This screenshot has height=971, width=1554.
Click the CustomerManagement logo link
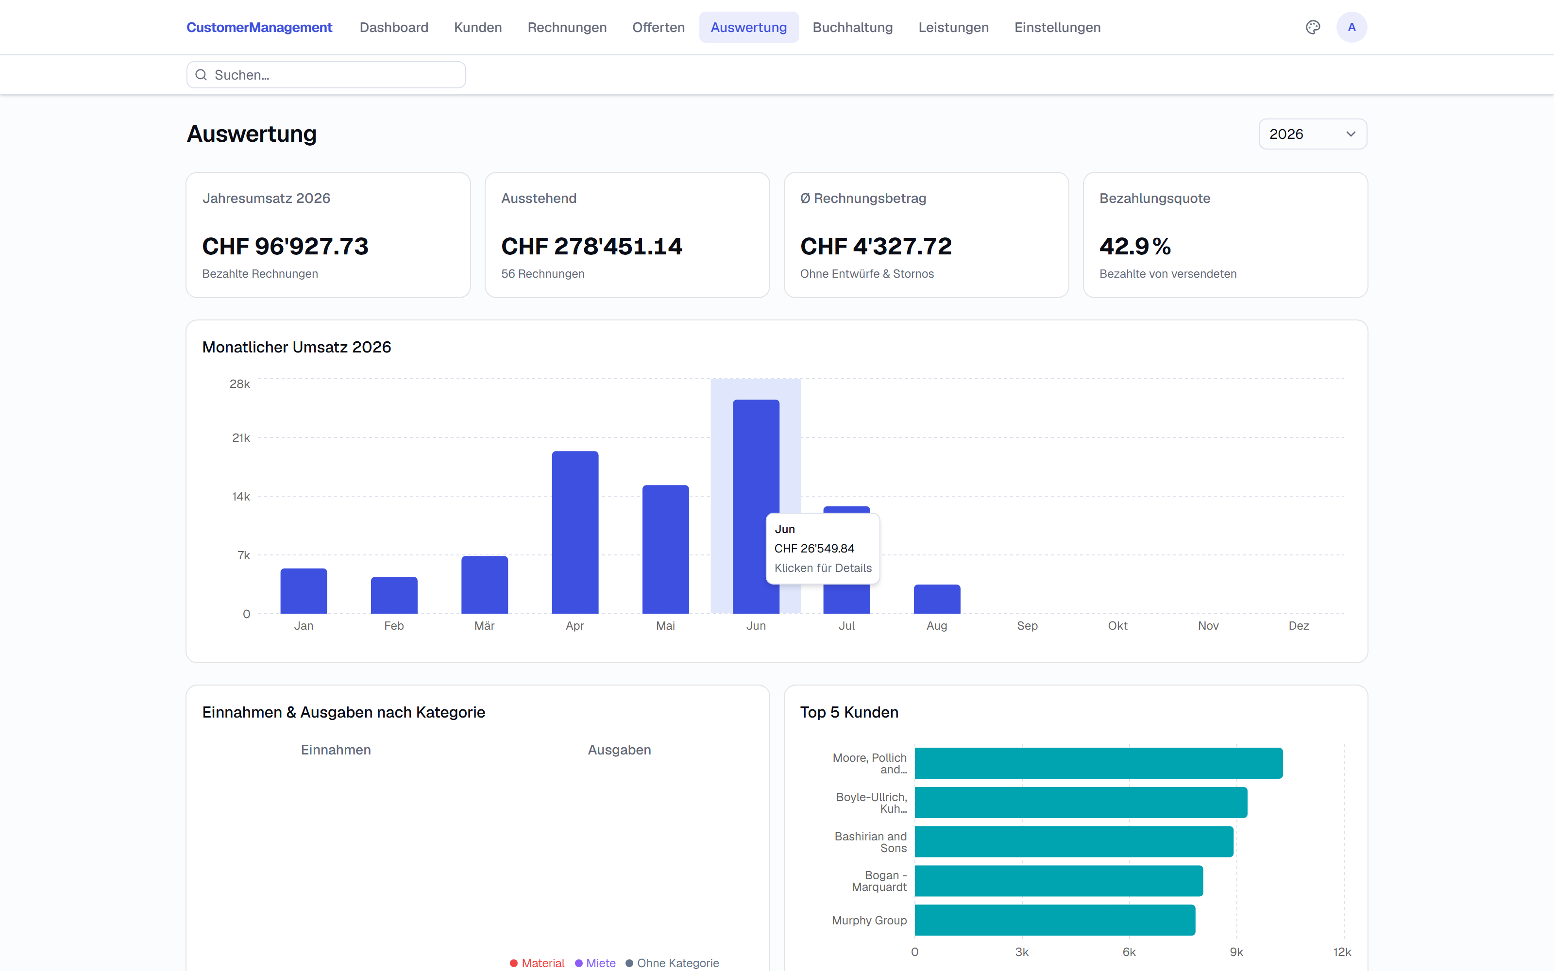pos(259,28)
